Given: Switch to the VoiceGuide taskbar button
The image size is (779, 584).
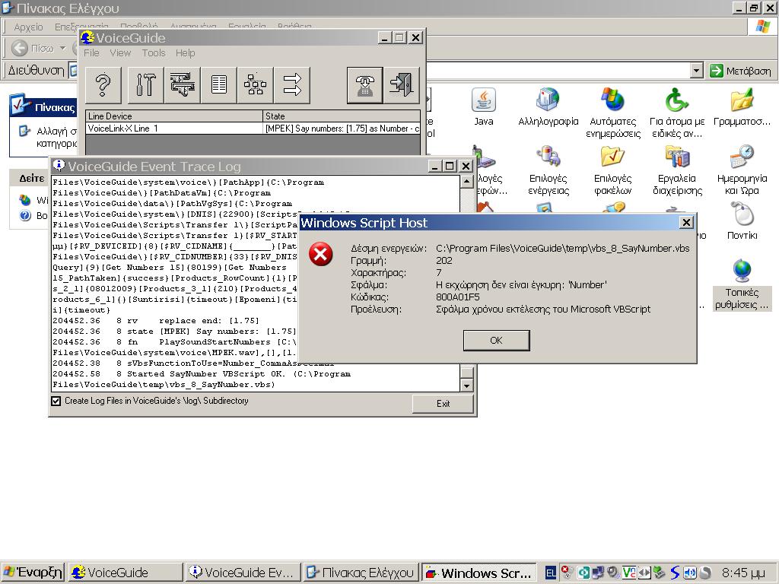Looking at the screenshot, I should (126, 573).
